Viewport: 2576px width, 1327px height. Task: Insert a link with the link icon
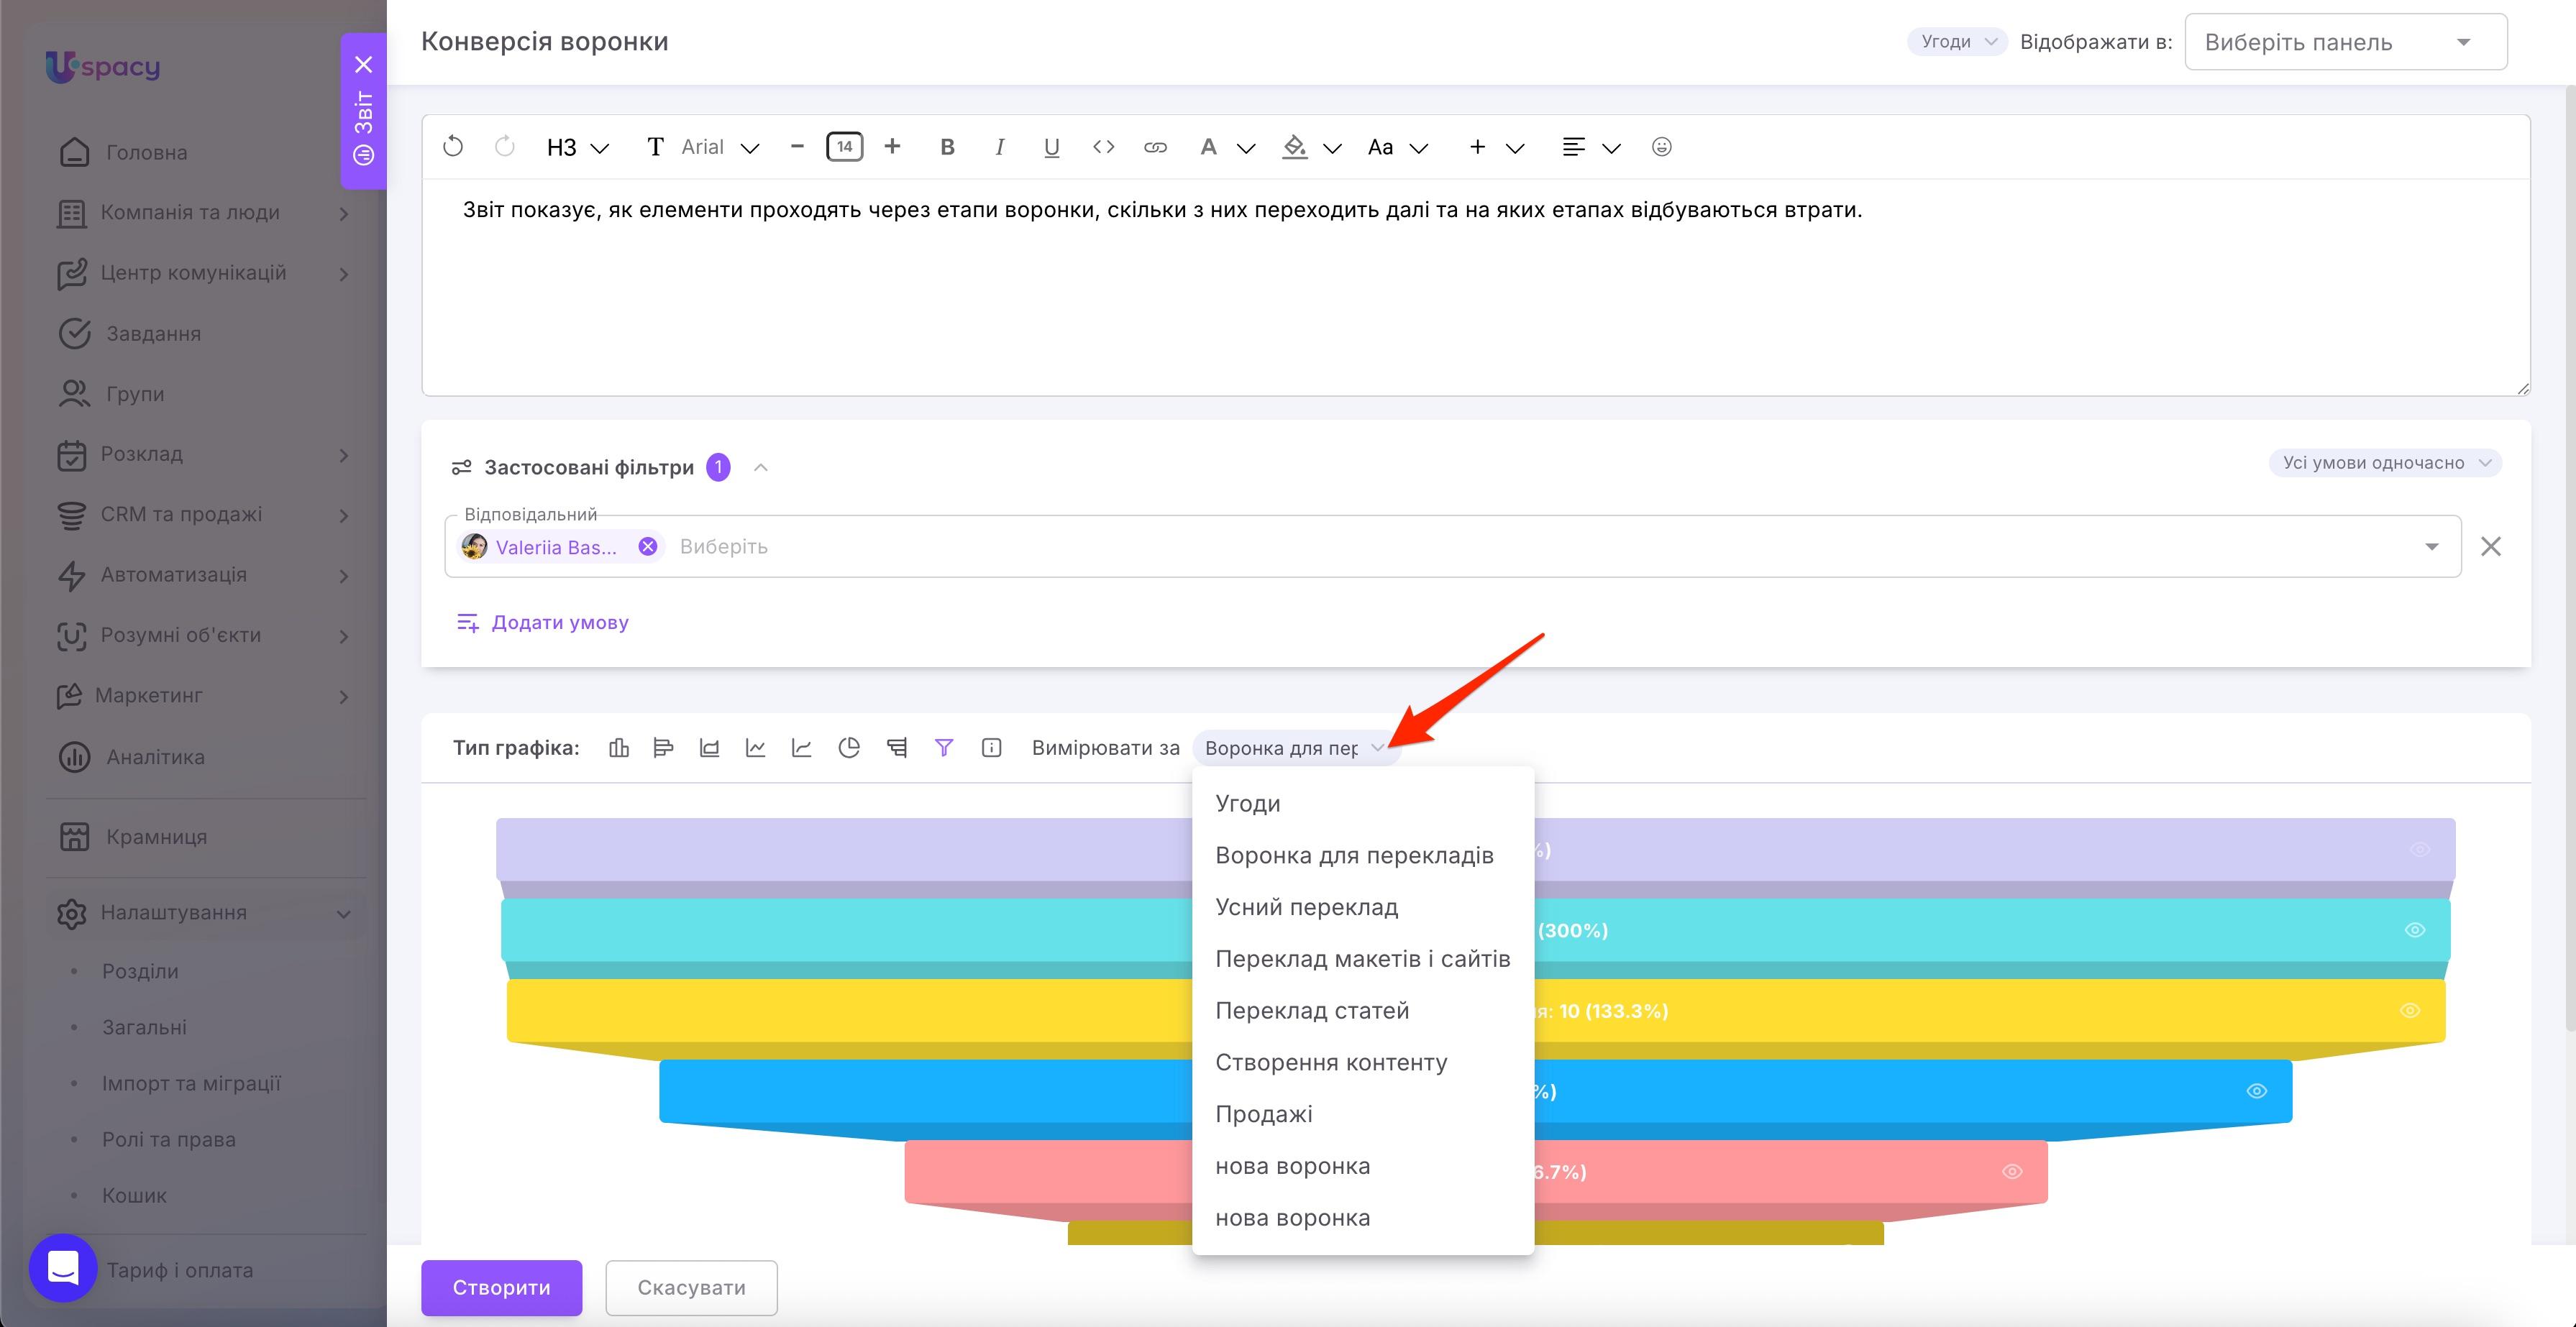(x=1155, y=147)
